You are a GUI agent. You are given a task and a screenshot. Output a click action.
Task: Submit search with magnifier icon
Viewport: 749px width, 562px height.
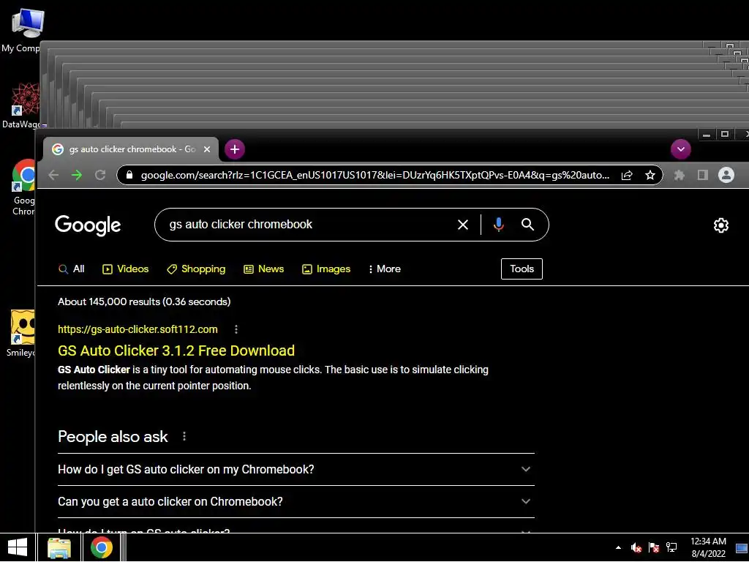click(x=527, y=225)
